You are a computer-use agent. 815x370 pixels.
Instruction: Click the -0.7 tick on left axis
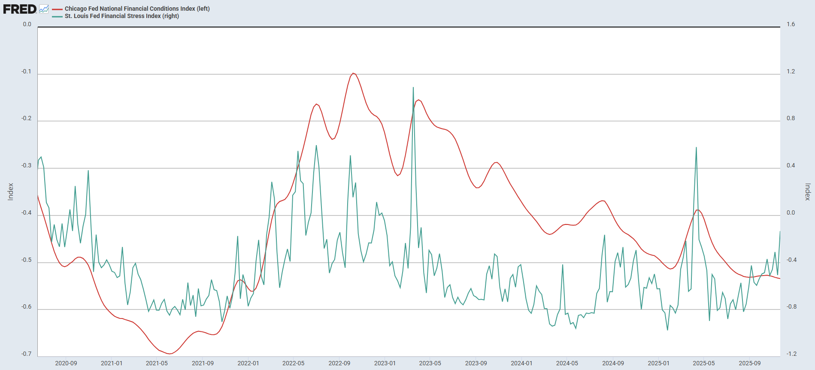click(x=26, y=354)
